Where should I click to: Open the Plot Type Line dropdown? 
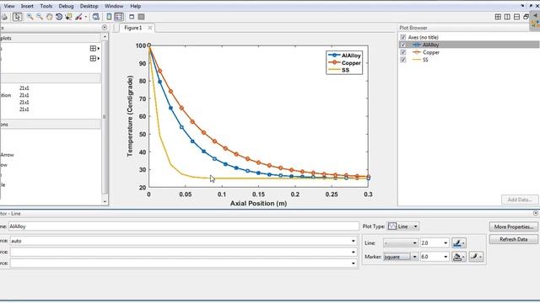point(403,226)
